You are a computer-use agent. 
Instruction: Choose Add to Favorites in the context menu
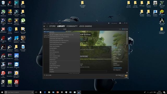tap(64, 62)
